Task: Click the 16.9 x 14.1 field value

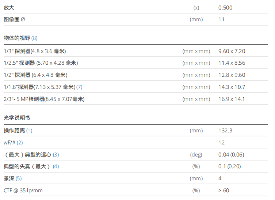Action: [232, 99]
